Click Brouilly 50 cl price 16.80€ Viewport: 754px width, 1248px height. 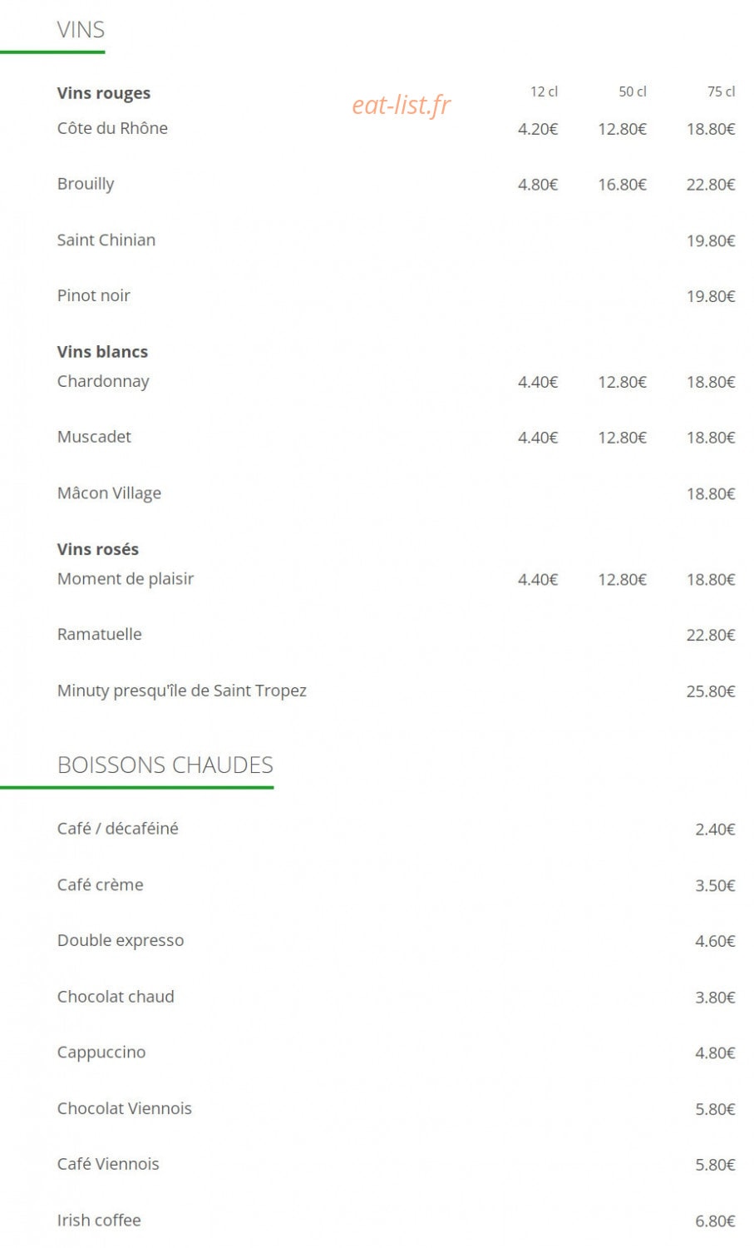(x=622, y=185)
